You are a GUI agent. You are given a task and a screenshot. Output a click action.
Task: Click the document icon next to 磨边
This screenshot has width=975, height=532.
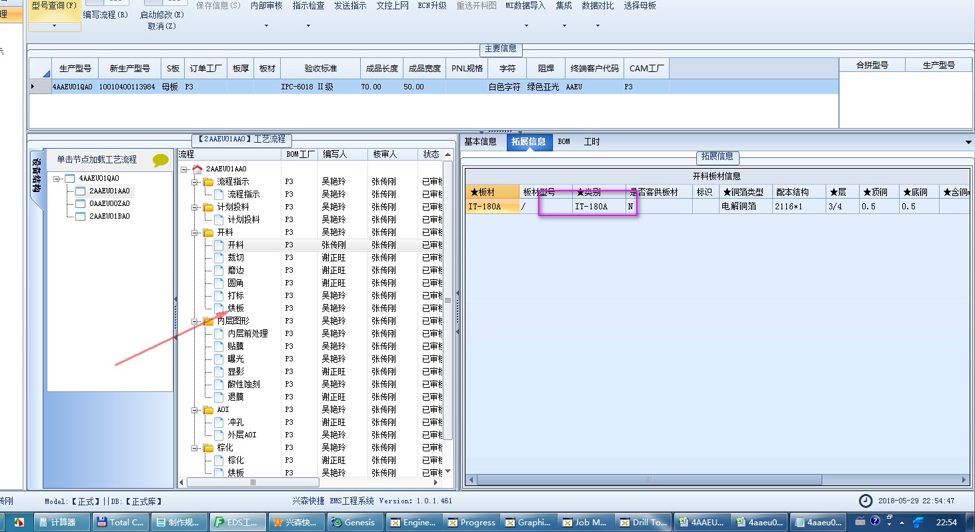coord(219,271)
